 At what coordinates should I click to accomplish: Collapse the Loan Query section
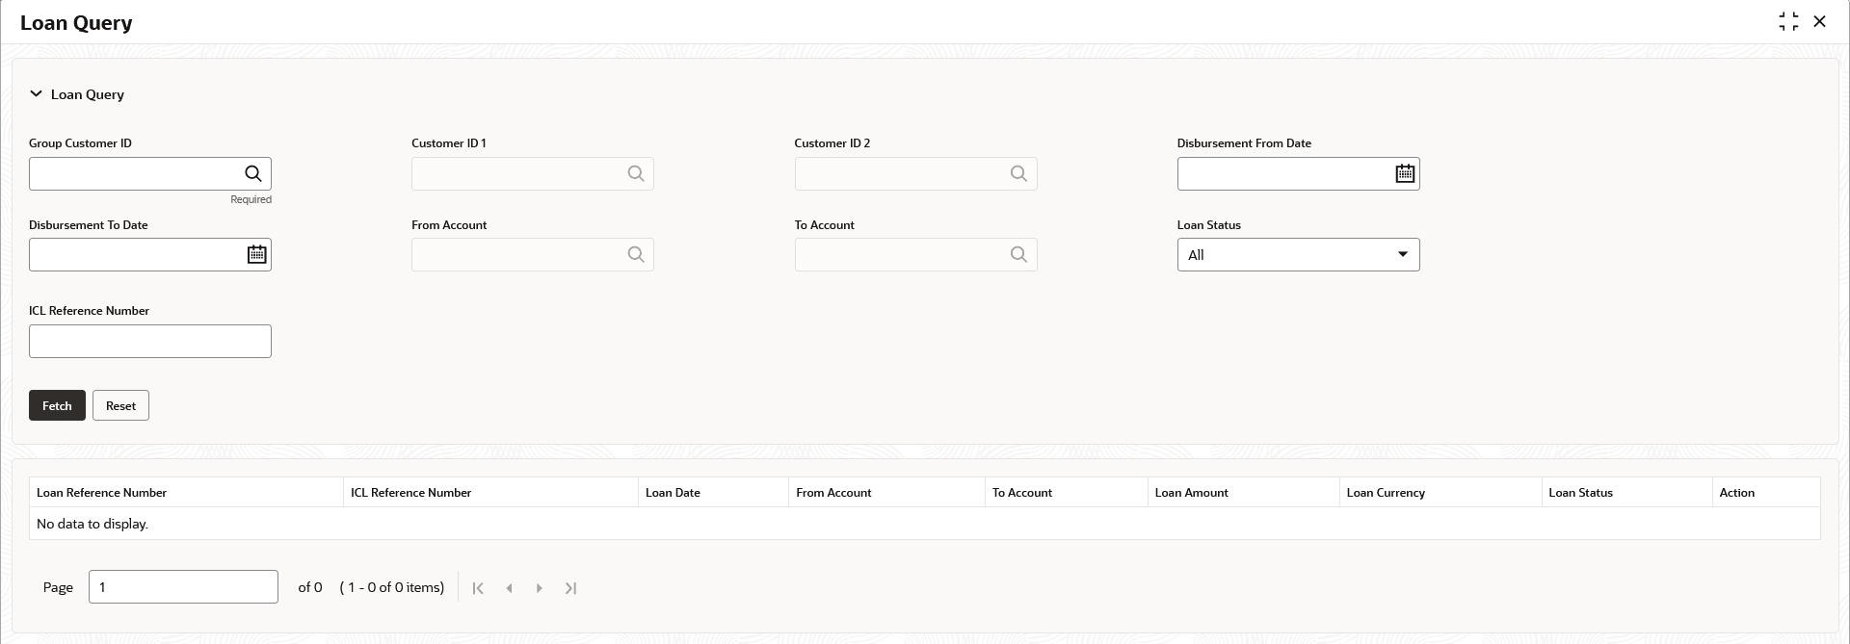point(37,94)
